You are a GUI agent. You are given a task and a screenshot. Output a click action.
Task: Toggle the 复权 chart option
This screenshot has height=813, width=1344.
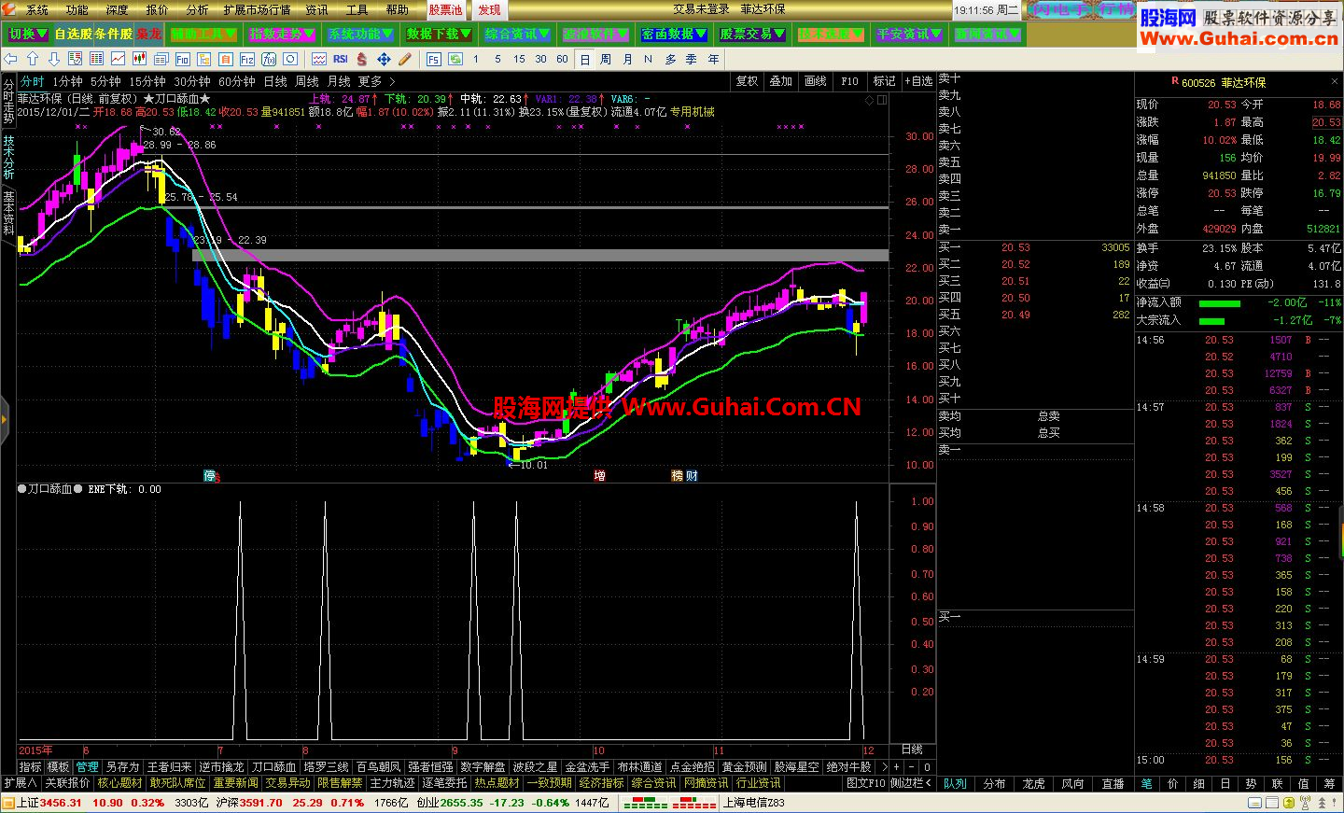pos(748,81)
